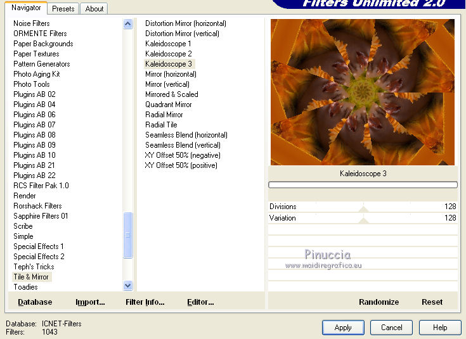Open Filter Info...

[145, 302]
